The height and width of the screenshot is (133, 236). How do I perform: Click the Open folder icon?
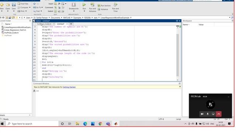[x=8, y=5]
